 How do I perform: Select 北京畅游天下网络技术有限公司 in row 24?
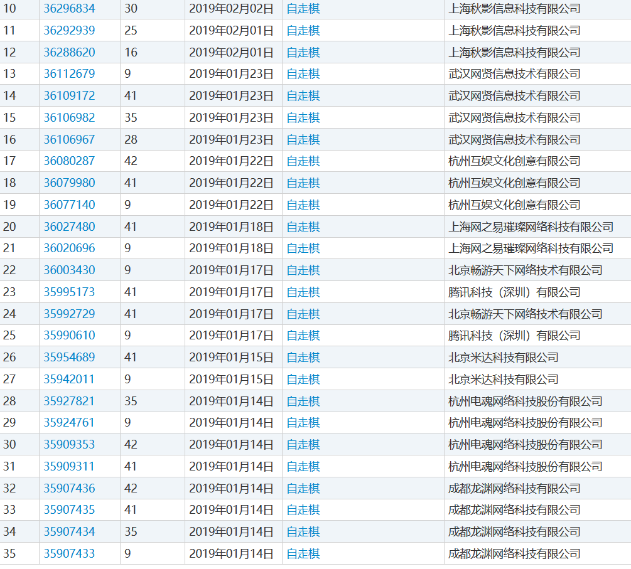(x=525, y=314)
